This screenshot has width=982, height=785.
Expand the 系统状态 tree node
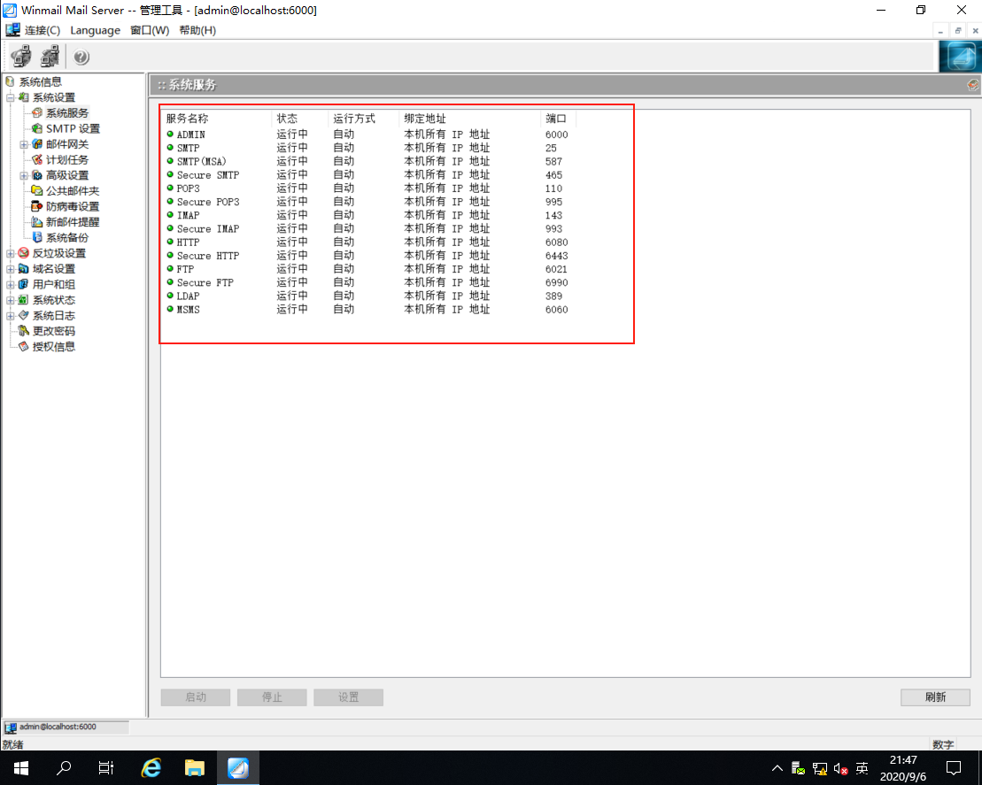pyautogui.click(x=10, y=301)
